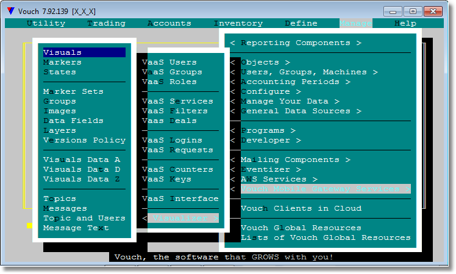Viewport: 456px width, 274px height.
Task: Select Messages item
Action: point(65,208)
